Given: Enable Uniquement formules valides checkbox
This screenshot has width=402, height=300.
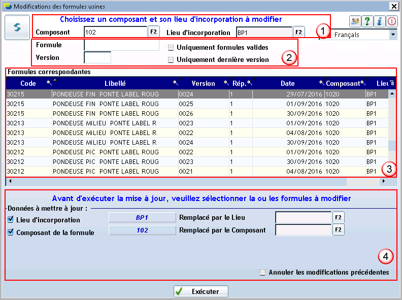Looking at the screenshot, I should click(171, 47).
